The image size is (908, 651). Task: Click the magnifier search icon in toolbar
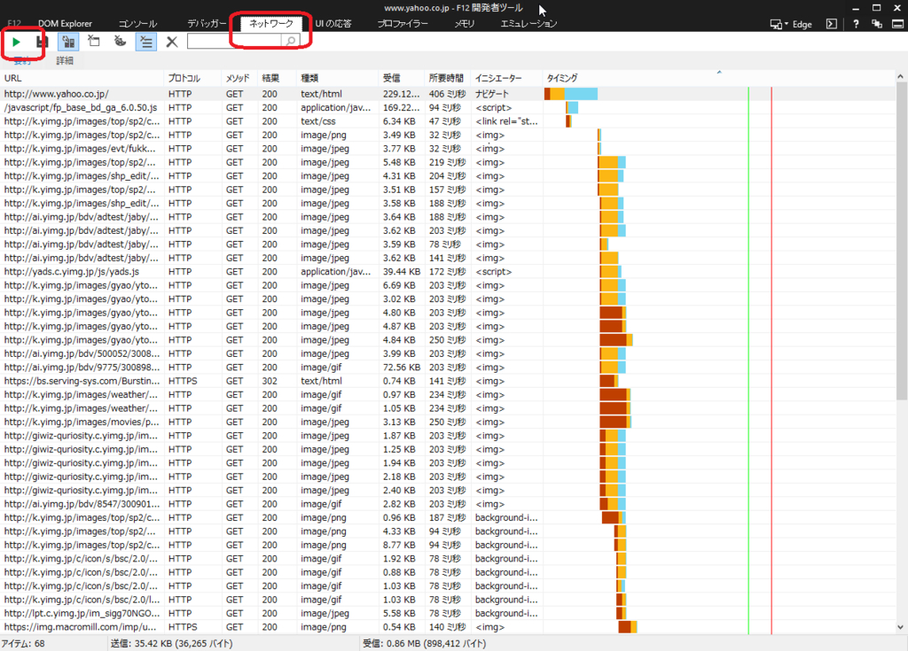click(291, 41)
